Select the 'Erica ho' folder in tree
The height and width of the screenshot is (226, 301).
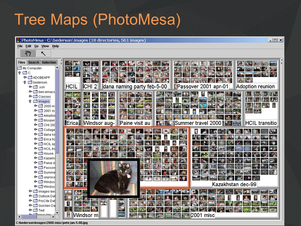49,139
